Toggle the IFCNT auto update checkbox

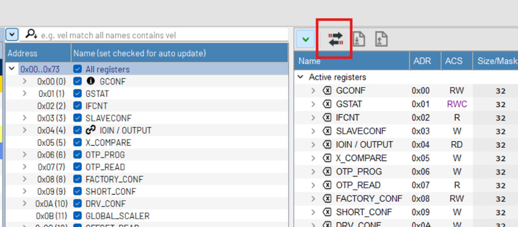pyautogui.click(x=78, y=106)
